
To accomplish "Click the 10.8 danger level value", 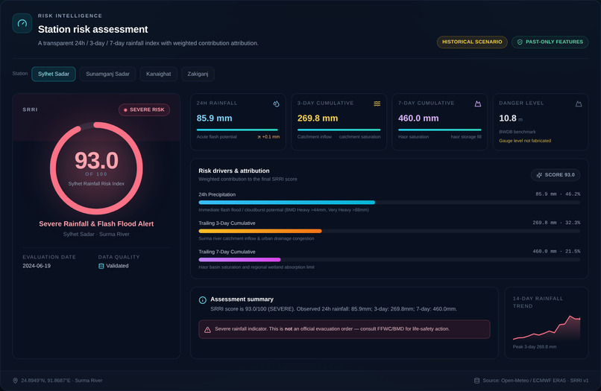I will click(508, 118).
